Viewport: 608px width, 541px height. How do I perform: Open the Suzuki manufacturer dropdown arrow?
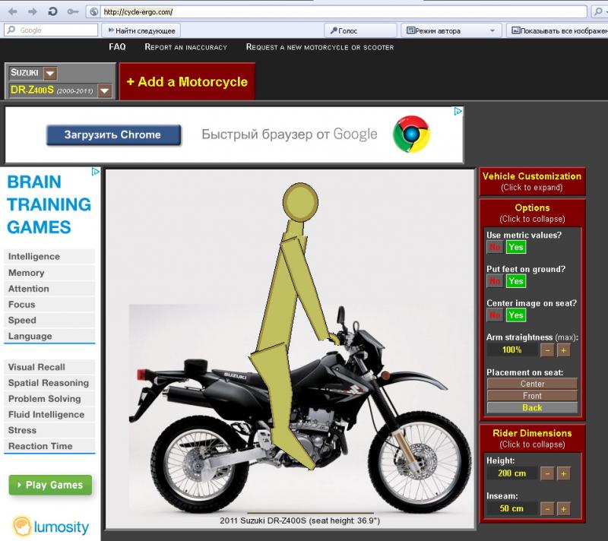(x=50, y=73)
